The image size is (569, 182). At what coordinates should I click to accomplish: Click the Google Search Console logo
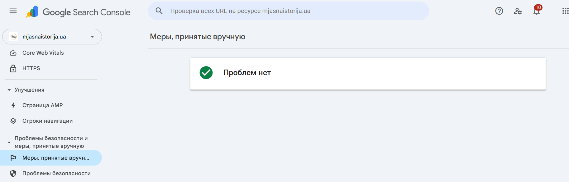[x=78, y=12]
